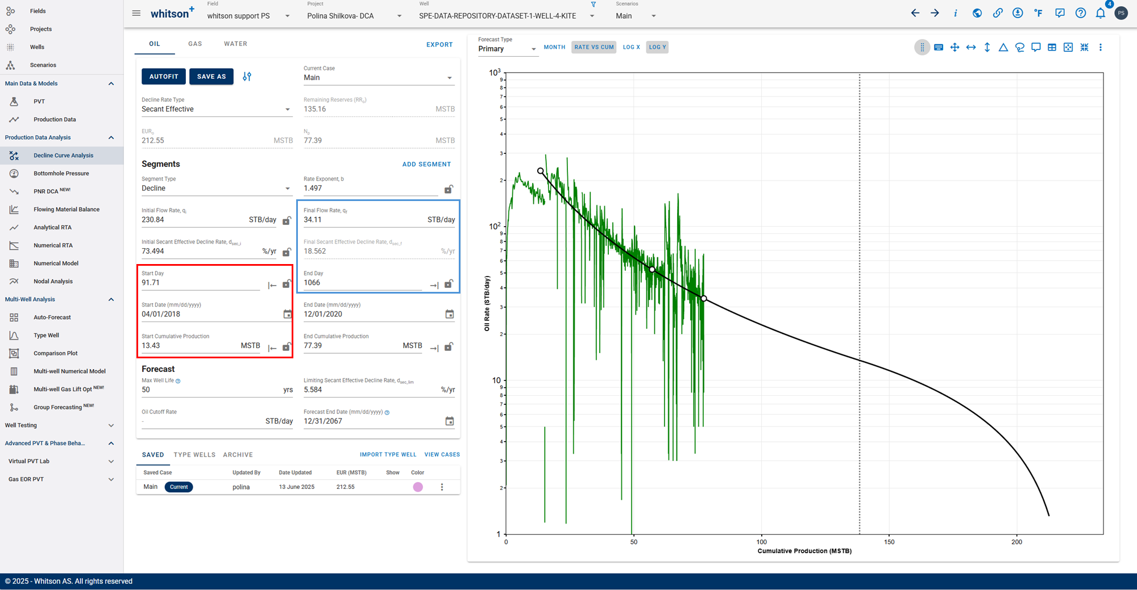Click the pink Main case color swatch
The width and height of the screenshot is (1137, 590).
click(x=418, y=487)
